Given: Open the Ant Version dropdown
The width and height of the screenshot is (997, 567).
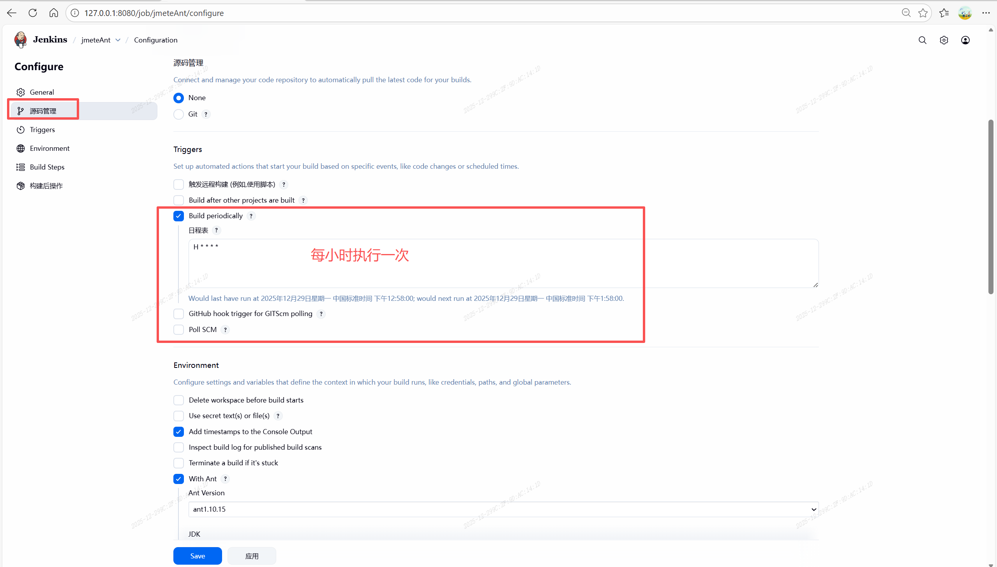Looking at the screenshot, I should 503,509.
